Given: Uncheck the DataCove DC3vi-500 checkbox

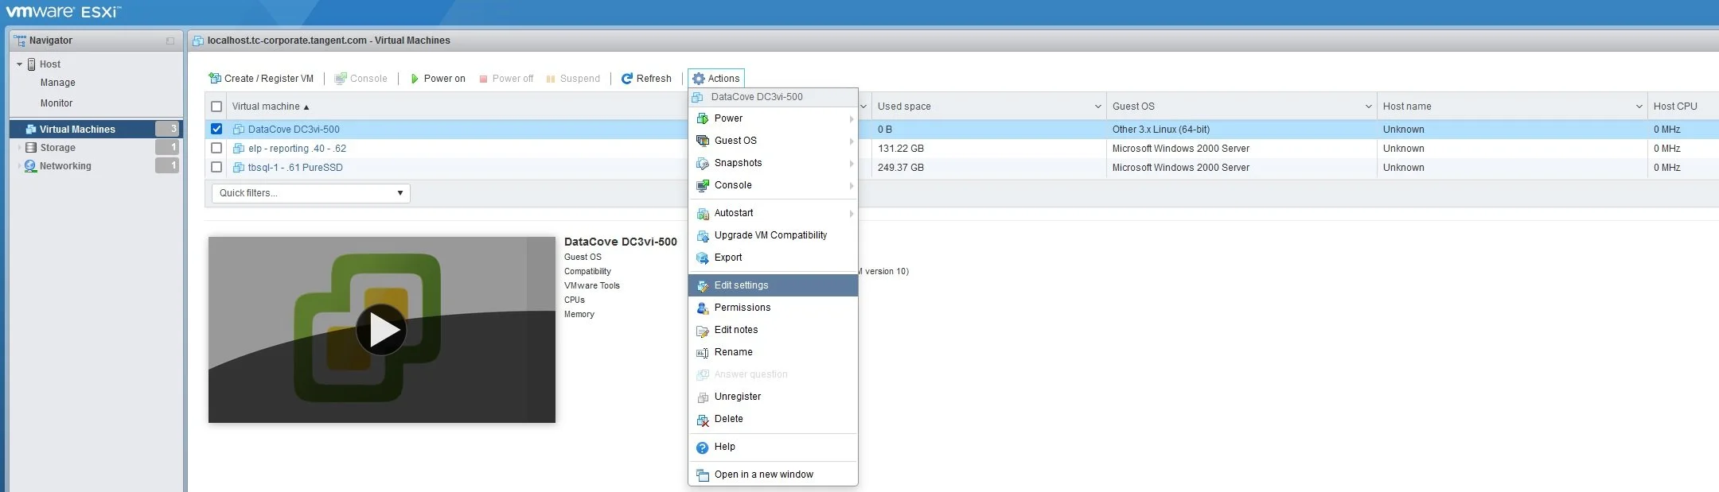Looking at the screenshot, I should click(x=216, y=129).
